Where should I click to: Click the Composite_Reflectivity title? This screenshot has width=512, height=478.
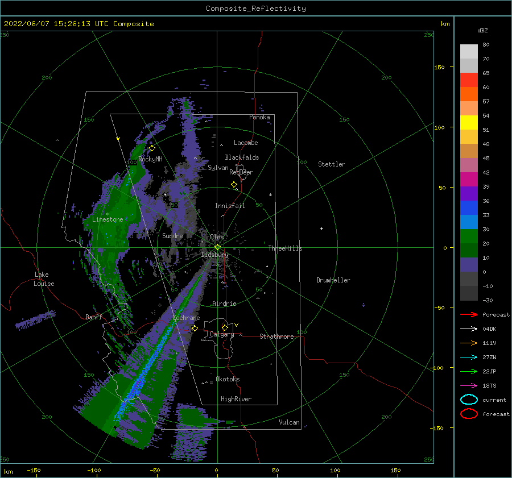coord(256,9)
